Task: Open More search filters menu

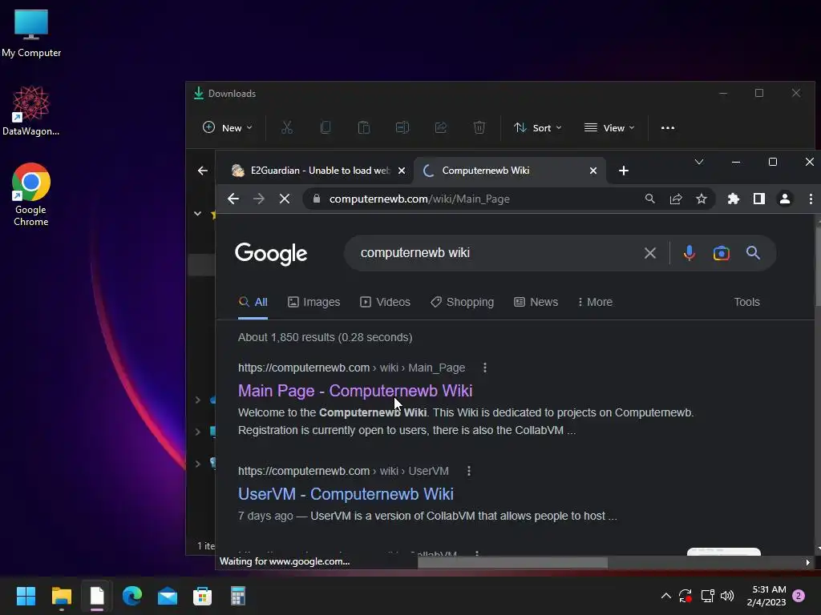Action: 595,302
